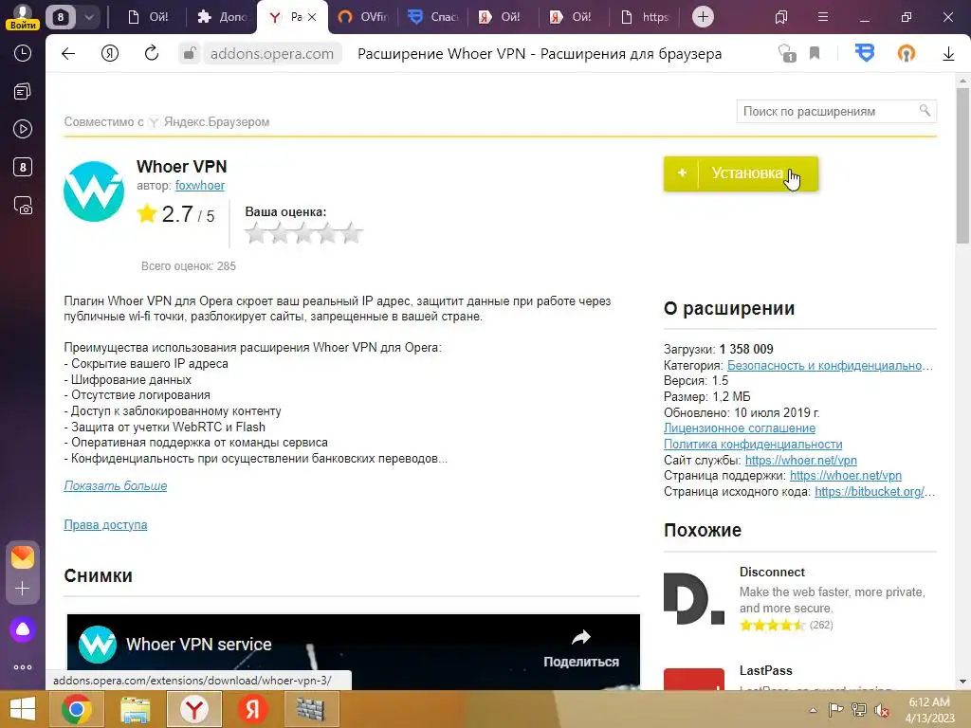Viewport: 971px width, 728px height.
Task: Open the Windows Start button
Action: click(23, 709)
